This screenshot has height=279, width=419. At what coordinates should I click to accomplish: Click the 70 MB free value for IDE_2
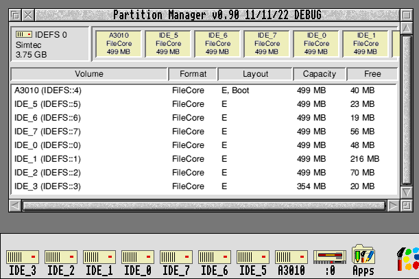pyautogui.click(x=362, y=173)
